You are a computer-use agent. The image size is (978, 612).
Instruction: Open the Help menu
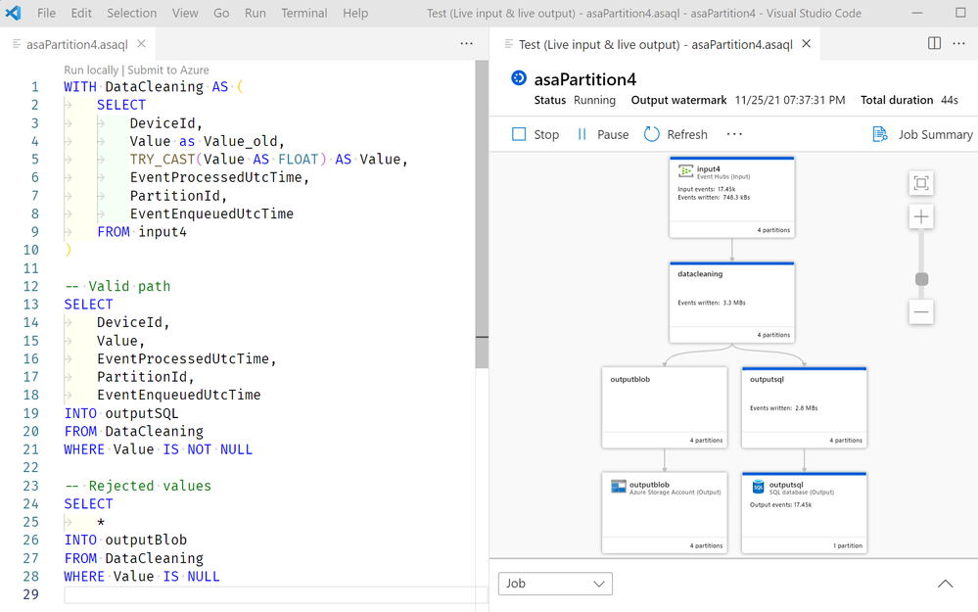click(355, 13)
